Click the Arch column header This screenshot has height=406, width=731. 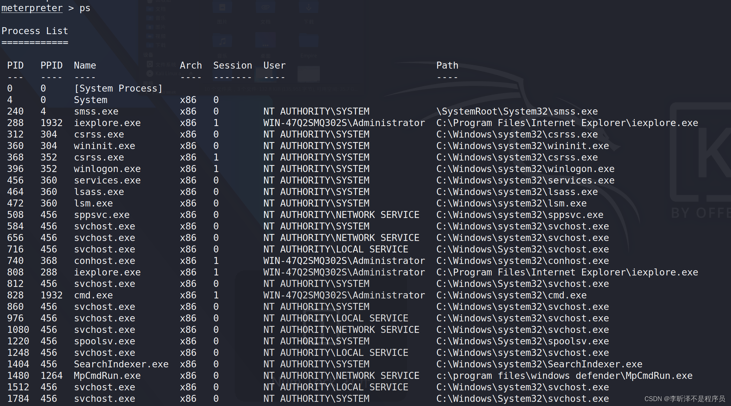coord(191,65)
